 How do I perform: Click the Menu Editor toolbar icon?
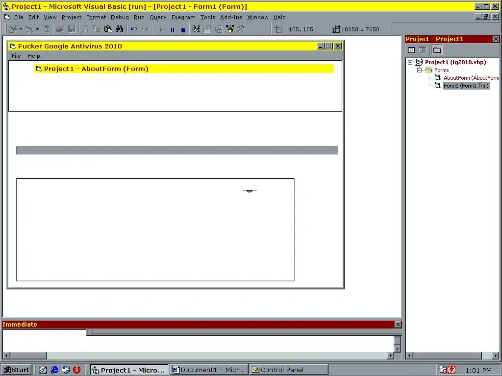(47, 29)
